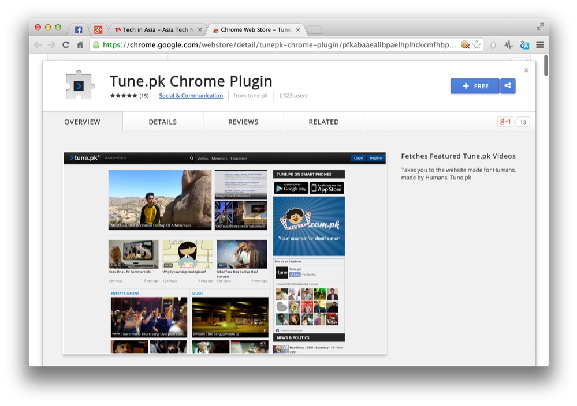Click the green HTTPS padlock icon

click(96, 45)
